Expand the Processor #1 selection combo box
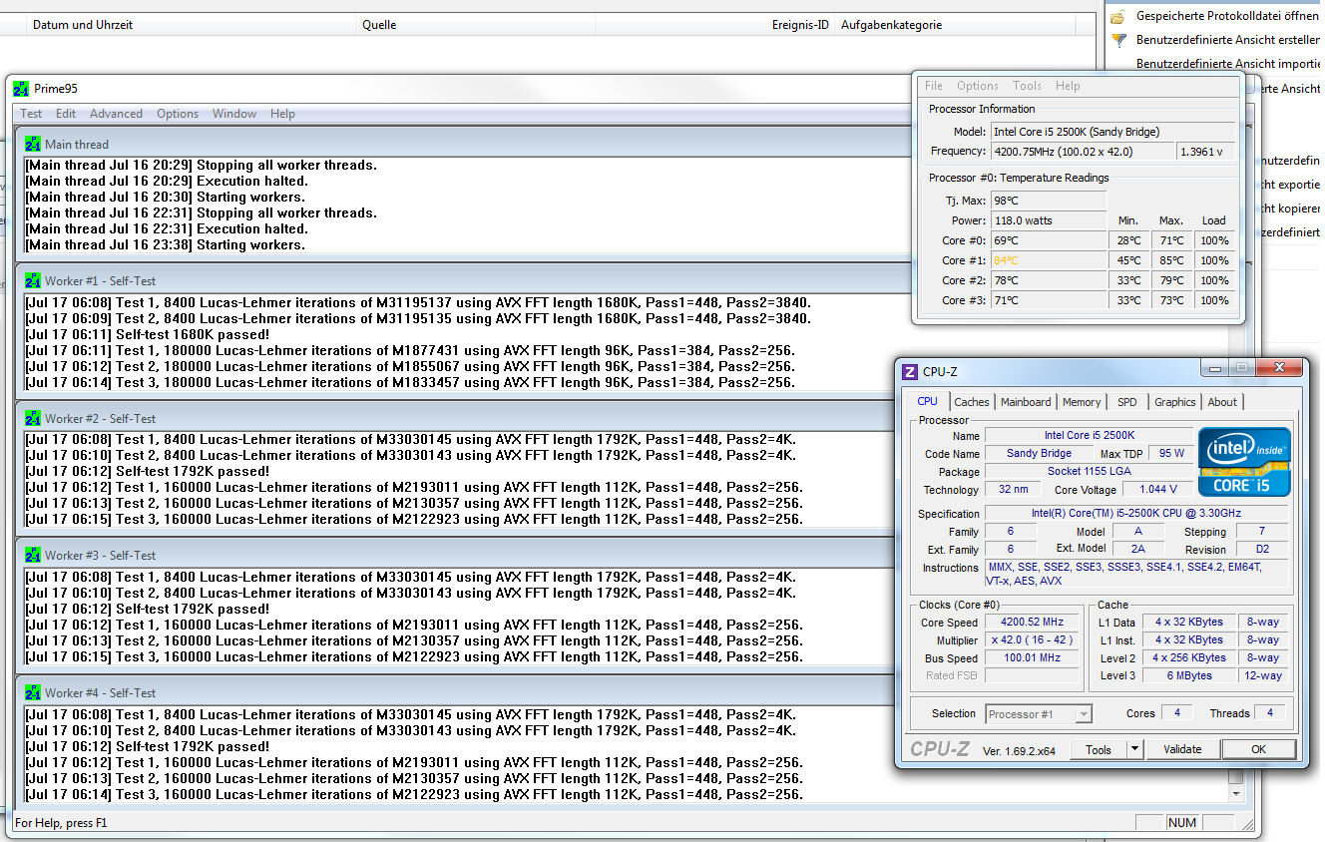This screenshot has height=842, width=1325. [1083, 713]
